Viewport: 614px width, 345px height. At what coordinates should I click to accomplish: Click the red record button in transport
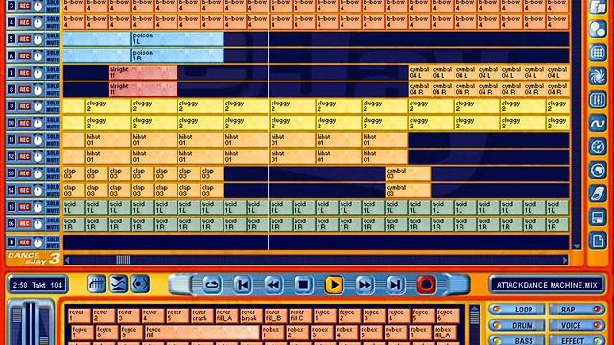(426, 285)
